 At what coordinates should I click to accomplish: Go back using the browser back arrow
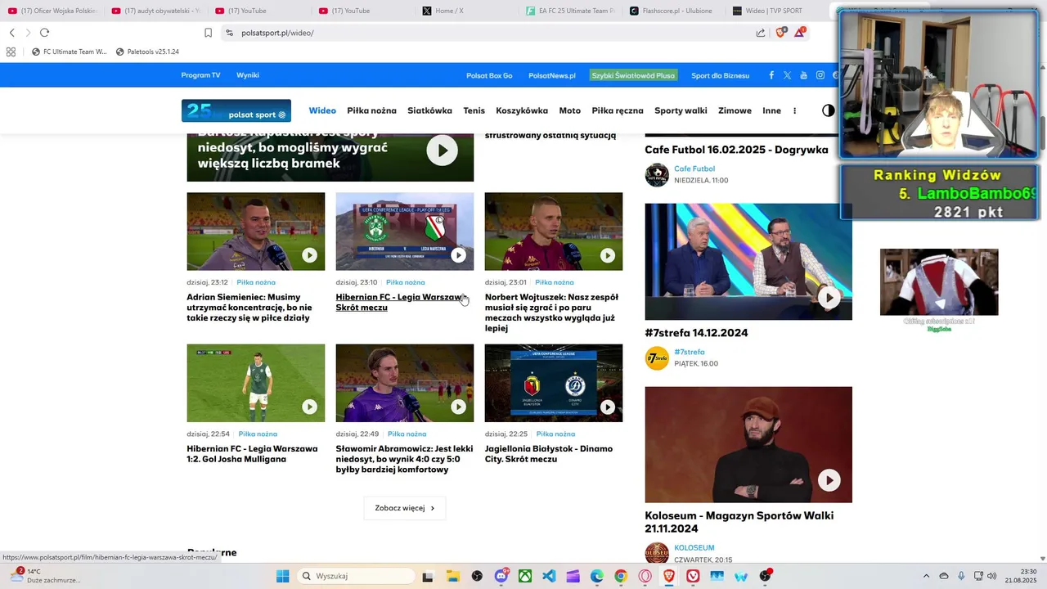pyautogui.click(x=11, y=33)
